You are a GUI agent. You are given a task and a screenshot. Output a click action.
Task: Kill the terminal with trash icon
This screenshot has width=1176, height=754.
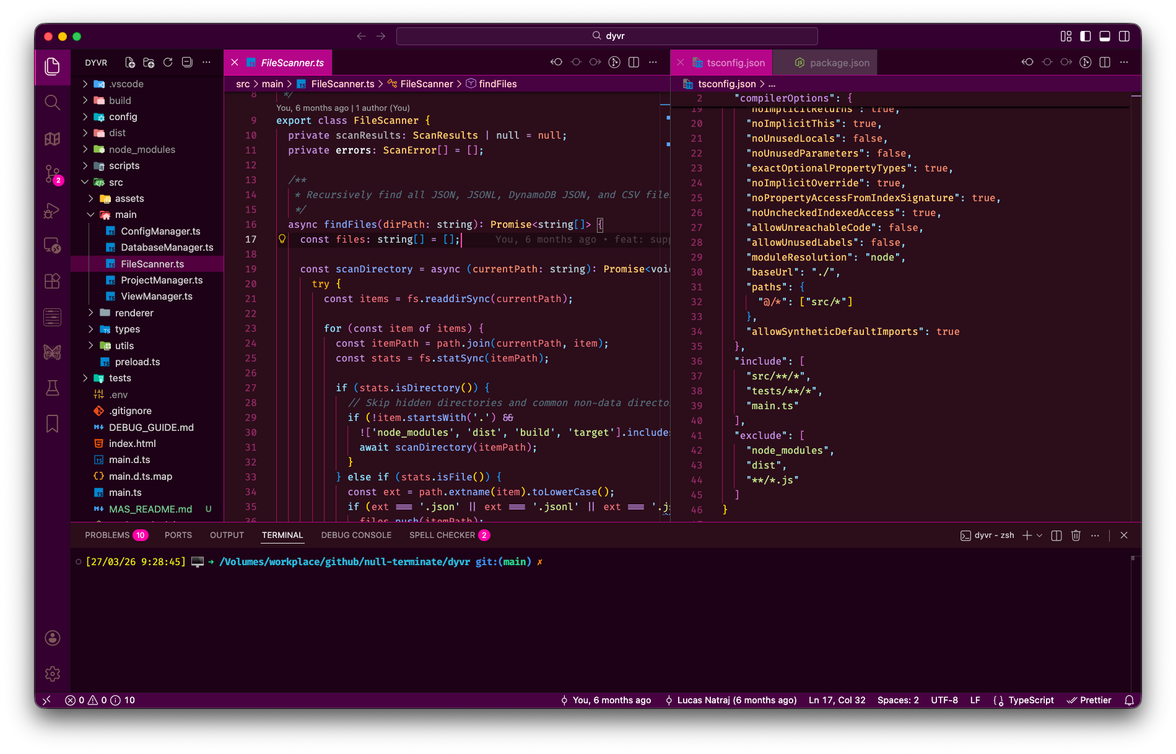[1076, 535]
